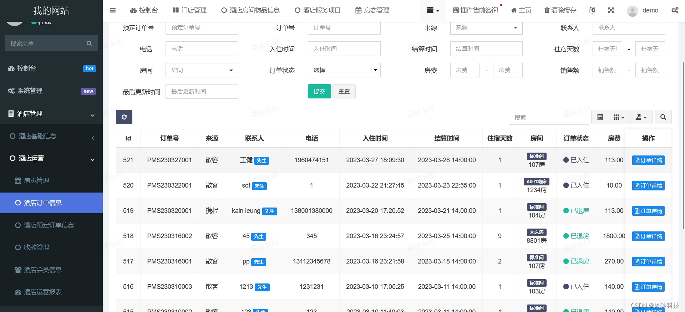Expand 酒店基础信息 sidebar submenu
Viewport: 685px width, 312px height.
51,136
